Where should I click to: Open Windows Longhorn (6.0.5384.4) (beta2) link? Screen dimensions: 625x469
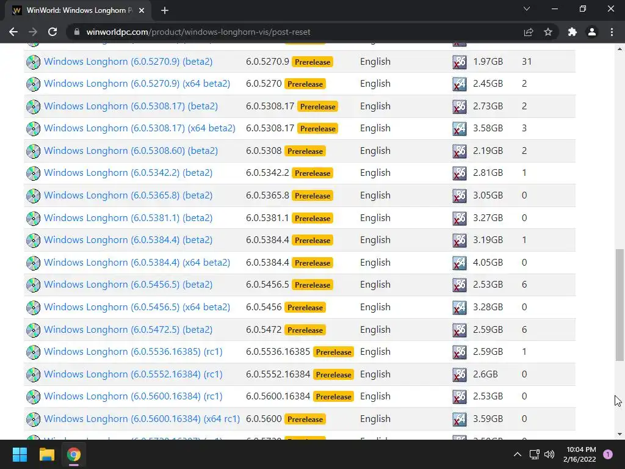[x=128, y=239]
